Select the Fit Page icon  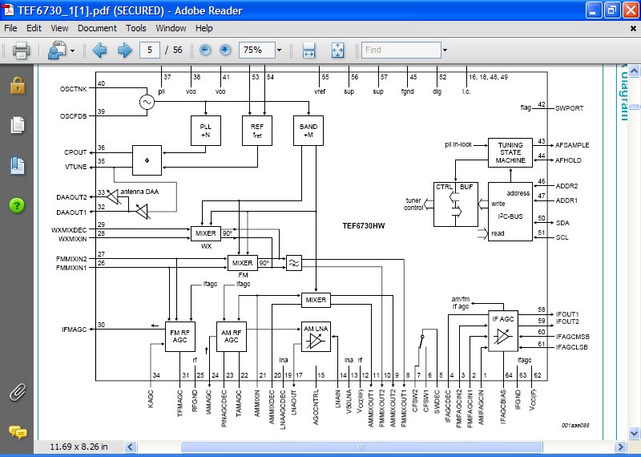tap(337, 51)
